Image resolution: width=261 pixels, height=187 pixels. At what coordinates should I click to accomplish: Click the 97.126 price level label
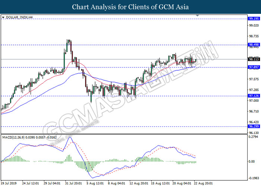click(254, 96)
